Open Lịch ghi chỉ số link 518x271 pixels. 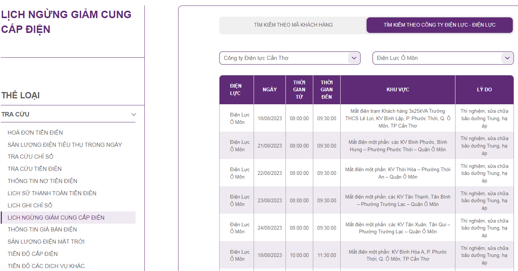click(30, 206)
